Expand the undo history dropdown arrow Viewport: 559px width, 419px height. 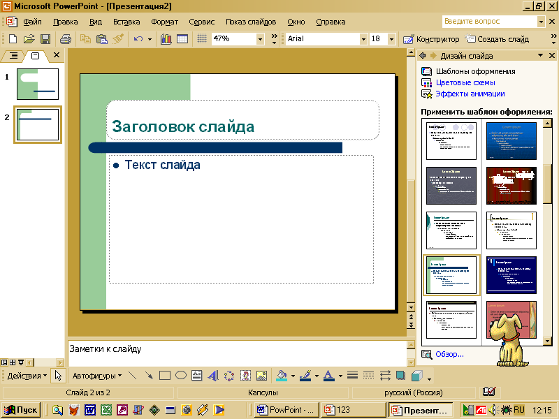point(150,39)
